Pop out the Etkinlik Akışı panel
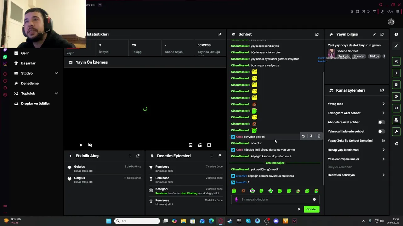Image resolution: width=403 pixels, height=226 pixels. point(138,156)
